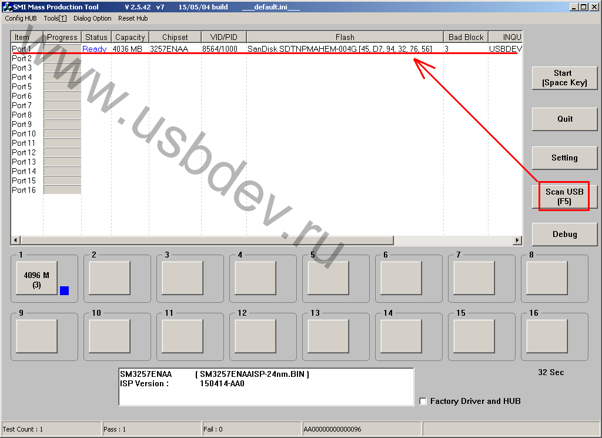This screenshot has width=602, height=438.
Task: Open the Config HUB menu
Action: point(21,18)
